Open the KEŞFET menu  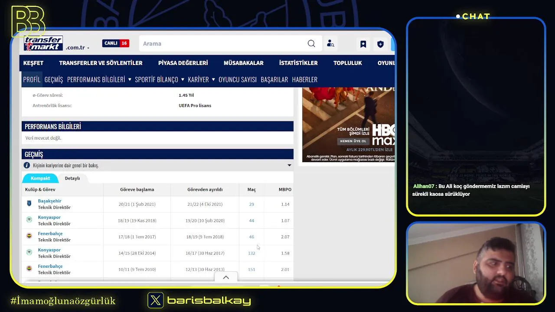coord(33,63)
